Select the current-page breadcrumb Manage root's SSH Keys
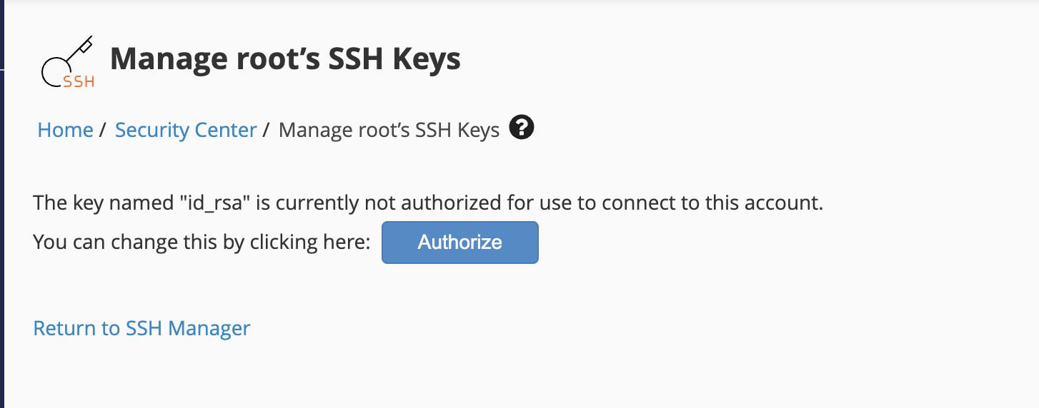The height and width of the screenshot is (408, 1039). point(389,131)
